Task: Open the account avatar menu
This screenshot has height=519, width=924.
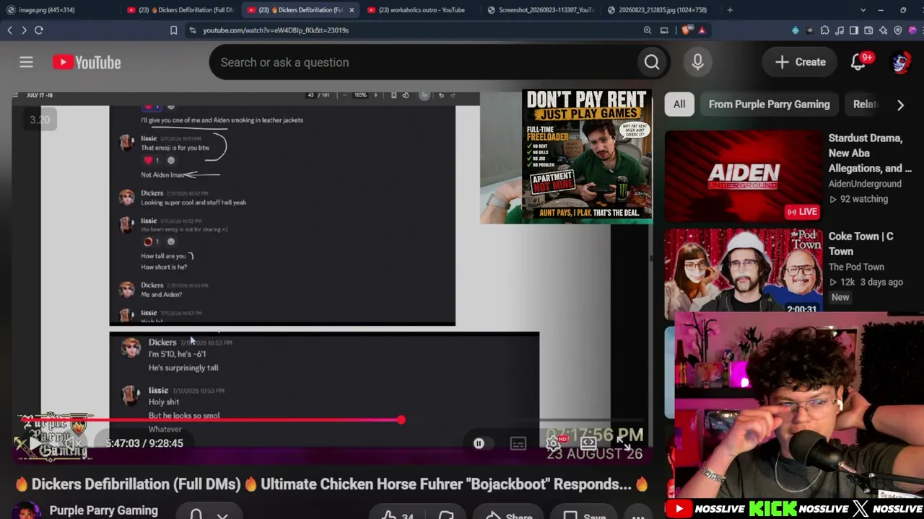Action: (x=900, y=63)
